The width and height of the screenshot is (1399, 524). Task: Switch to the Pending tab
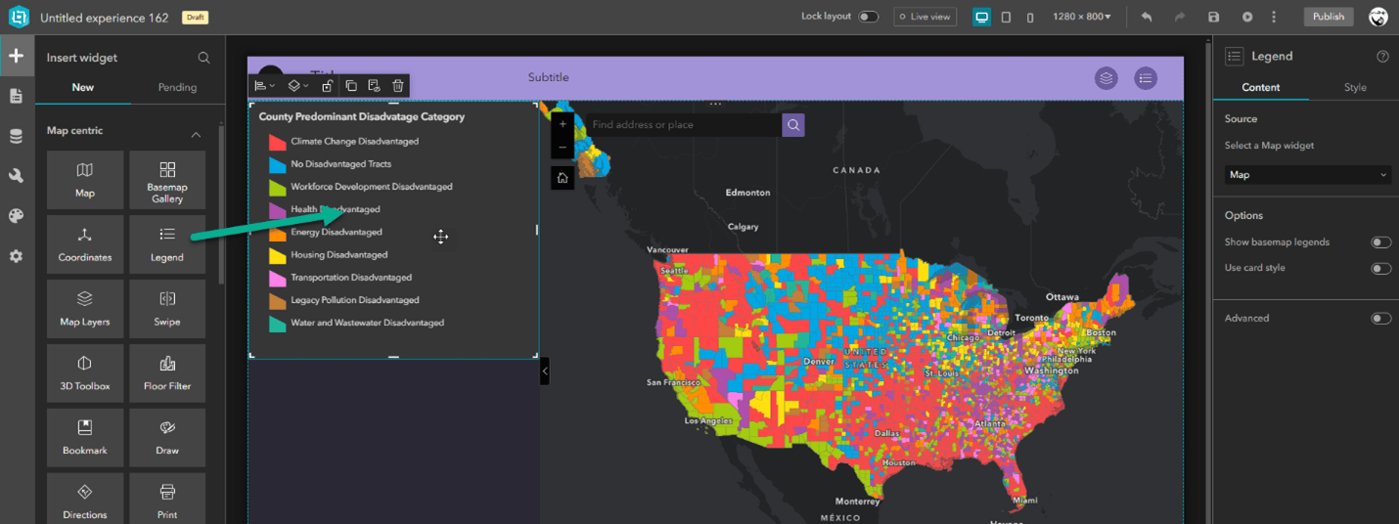(x=177, y=87)
